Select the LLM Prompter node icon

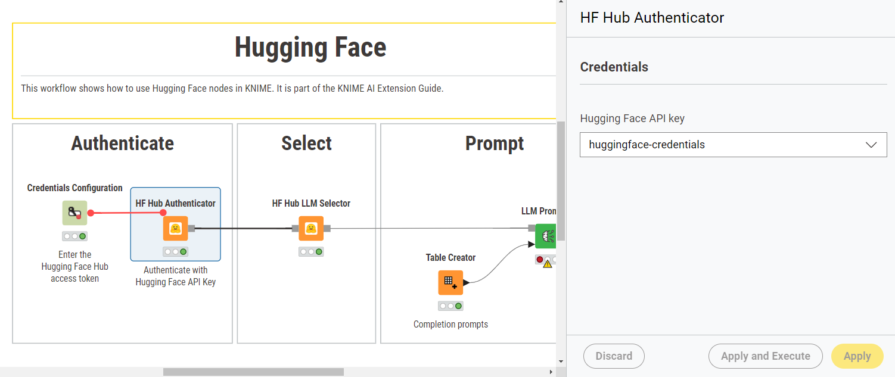click(x=545, y=236)
